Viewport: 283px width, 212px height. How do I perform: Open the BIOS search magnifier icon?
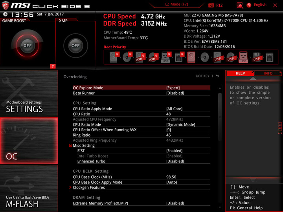240,5
